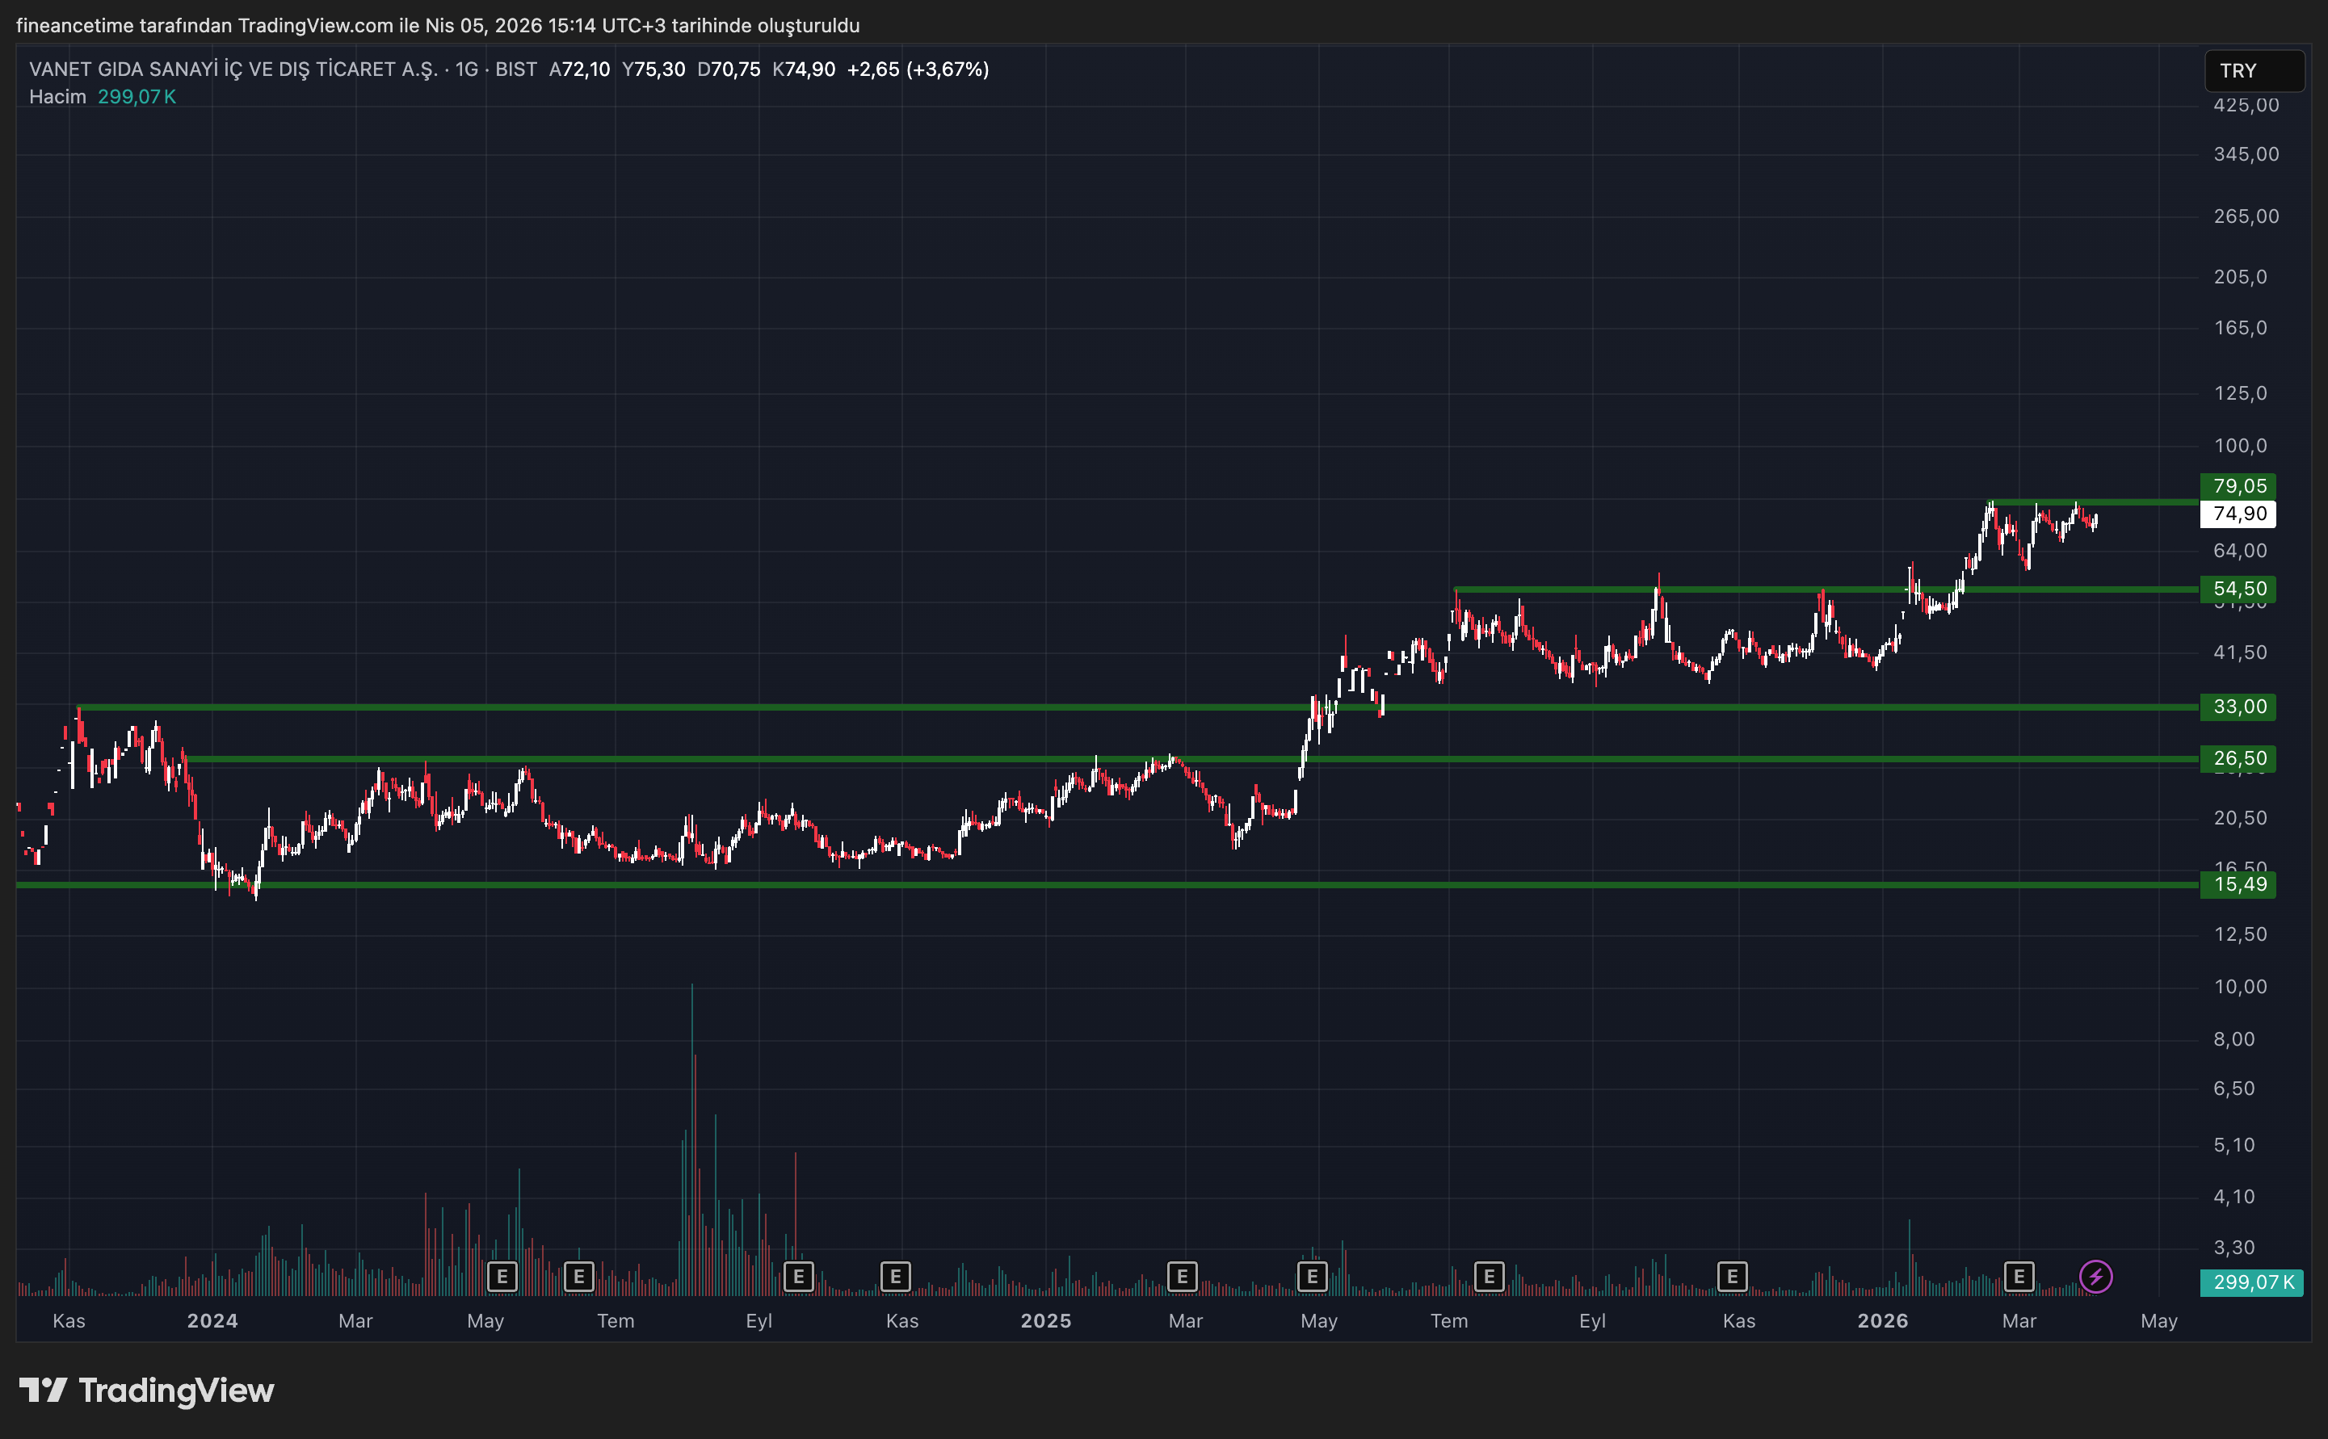The image size is (2328, 1439).
Task: Open the earnings E marker above Kas 2024
Action: [x=895, y=1276]
